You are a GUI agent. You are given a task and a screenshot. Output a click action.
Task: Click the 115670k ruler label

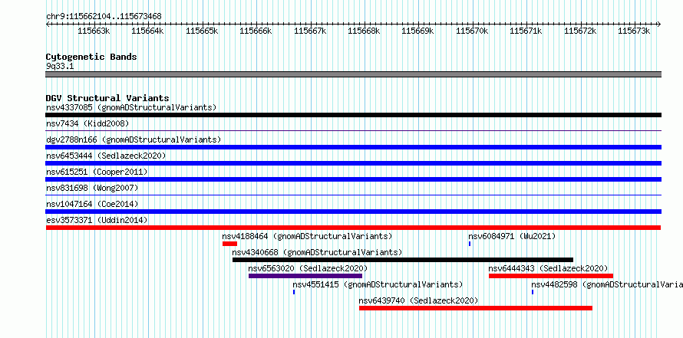click(x=472, y=31)
